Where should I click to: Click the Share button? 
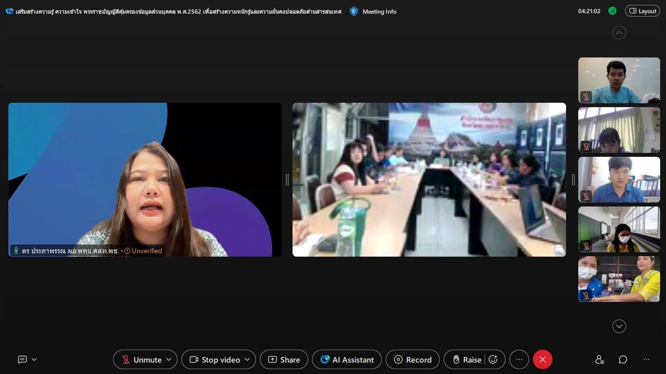tap(284, 359)
